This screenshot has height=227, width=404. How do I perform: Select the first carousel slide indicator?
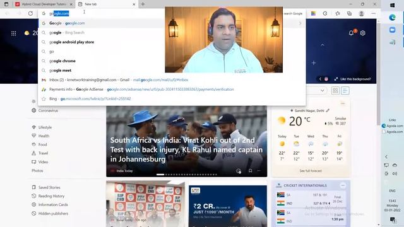[160, 175]
